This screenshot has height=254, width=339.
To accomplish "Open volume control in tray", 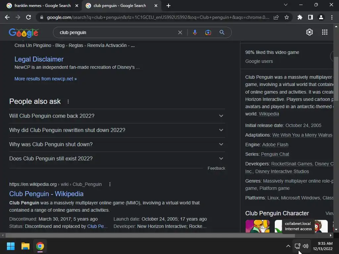I will click(306, 246).
